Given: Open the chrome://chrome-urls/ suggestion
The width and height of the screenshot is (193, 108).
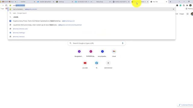Looking at the screenshot, I should coord(92,29).
